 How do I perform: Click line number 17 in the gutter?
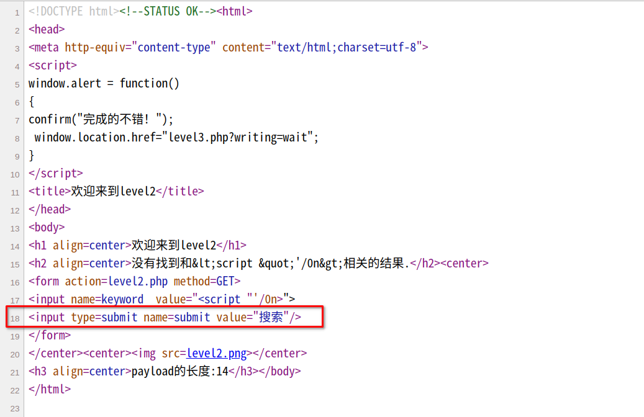pyautogui.click(x=15, y=301)
